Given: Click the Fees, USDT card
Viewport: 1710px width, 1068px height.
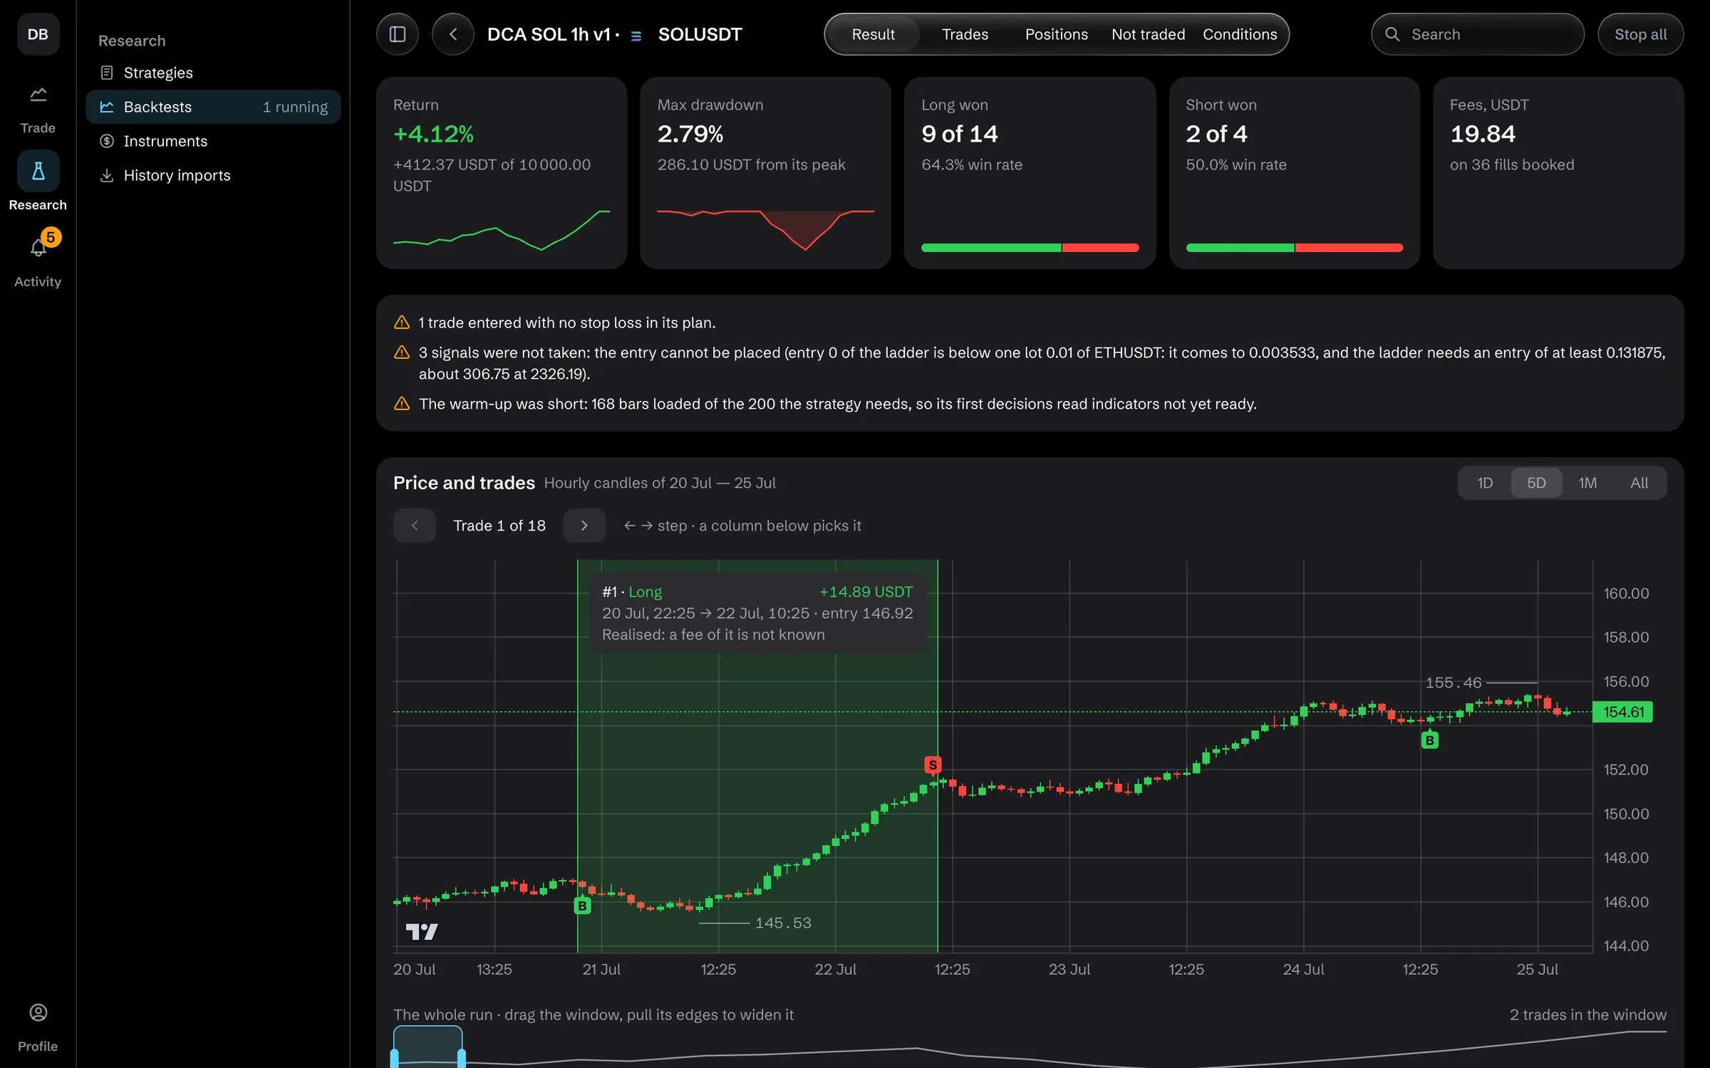Looking at the screenshot, I should click(x=1558, y=173).
